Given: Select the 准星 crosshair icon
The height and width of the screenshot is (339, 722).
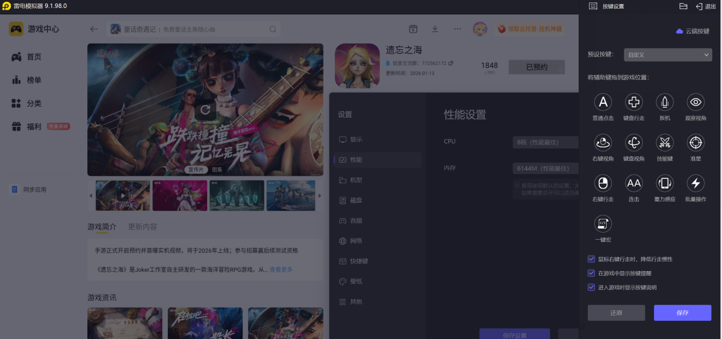Looking at the screenshot, I should point(696,143).
